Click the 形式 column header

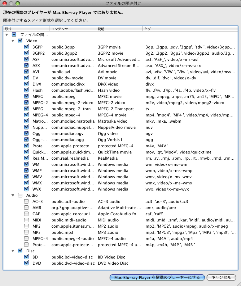(27, 29)
